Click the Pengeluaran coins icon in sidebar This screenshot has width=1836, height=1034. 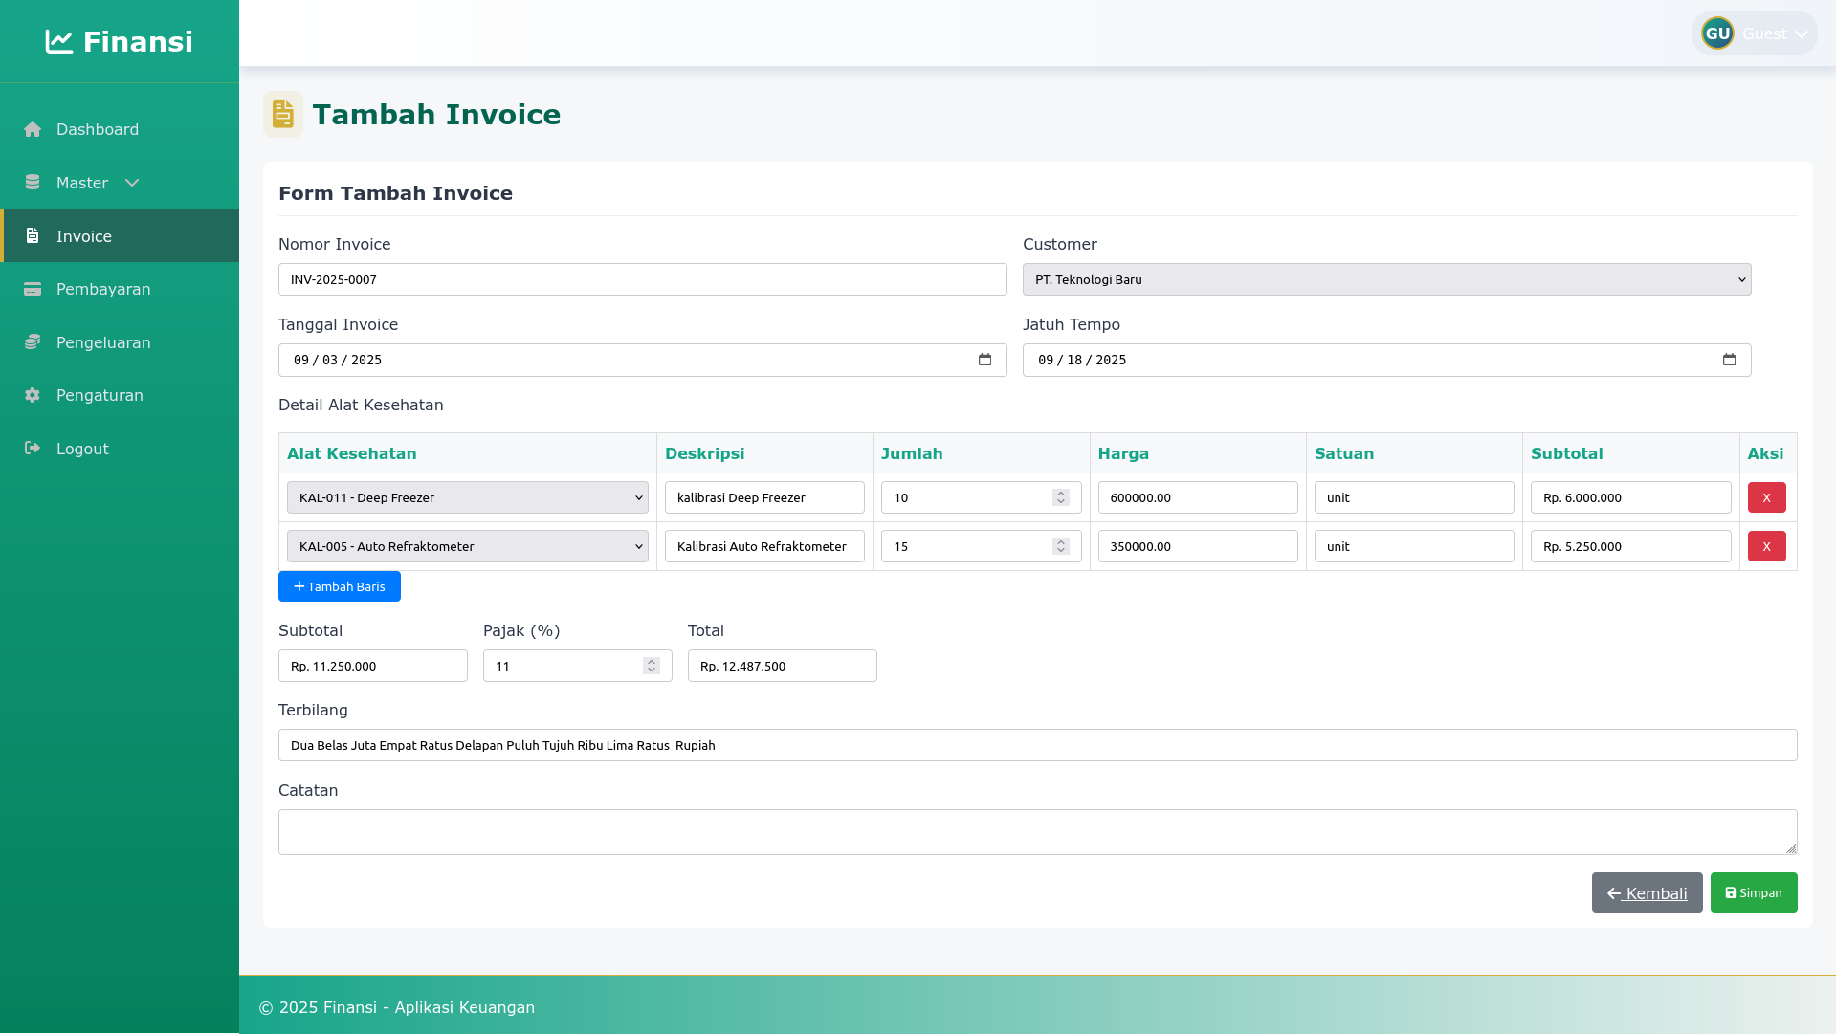(33, 342)
